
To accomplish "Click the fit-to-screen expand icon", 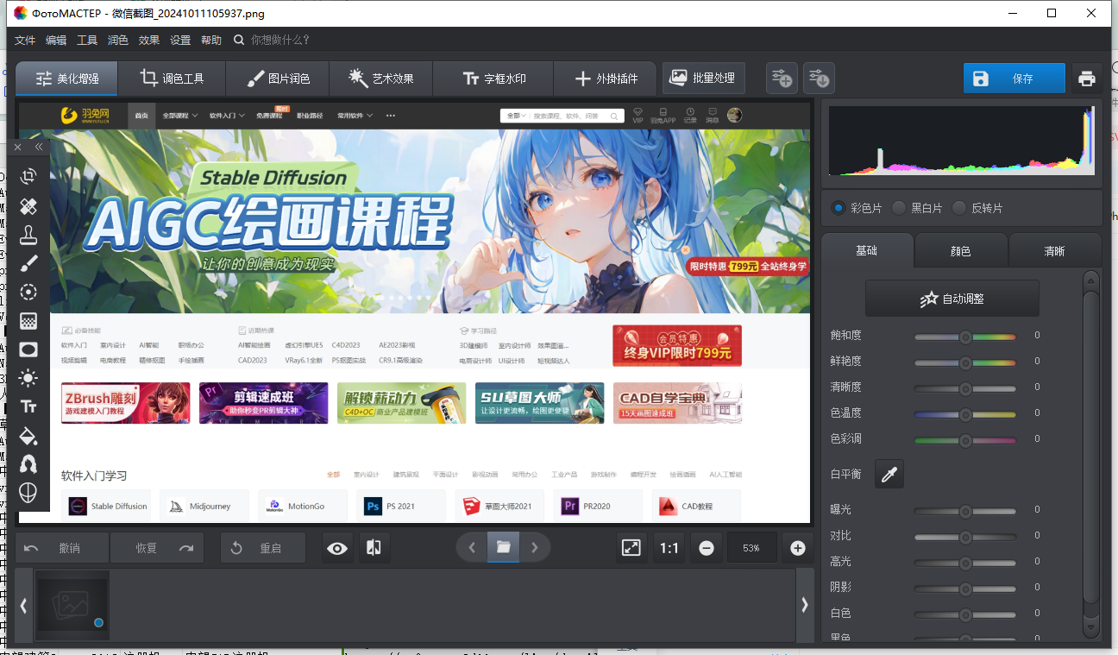I will click(631, 548).
